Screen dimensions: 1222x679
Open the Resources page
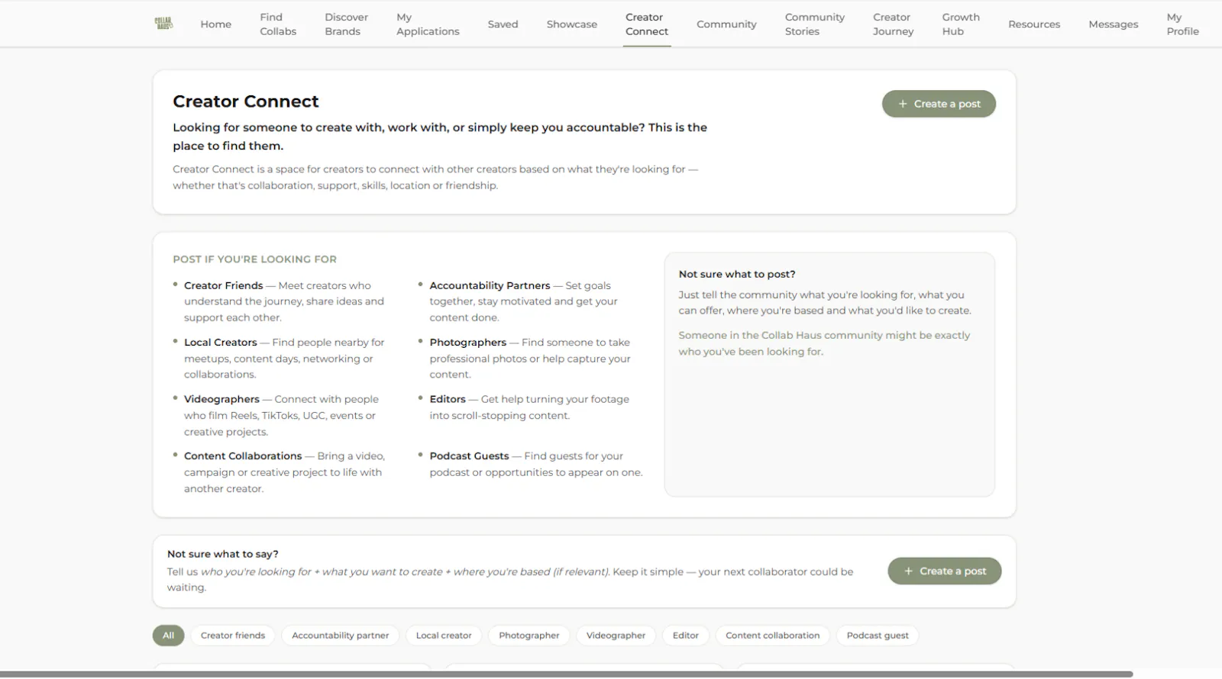(1034, 24)
